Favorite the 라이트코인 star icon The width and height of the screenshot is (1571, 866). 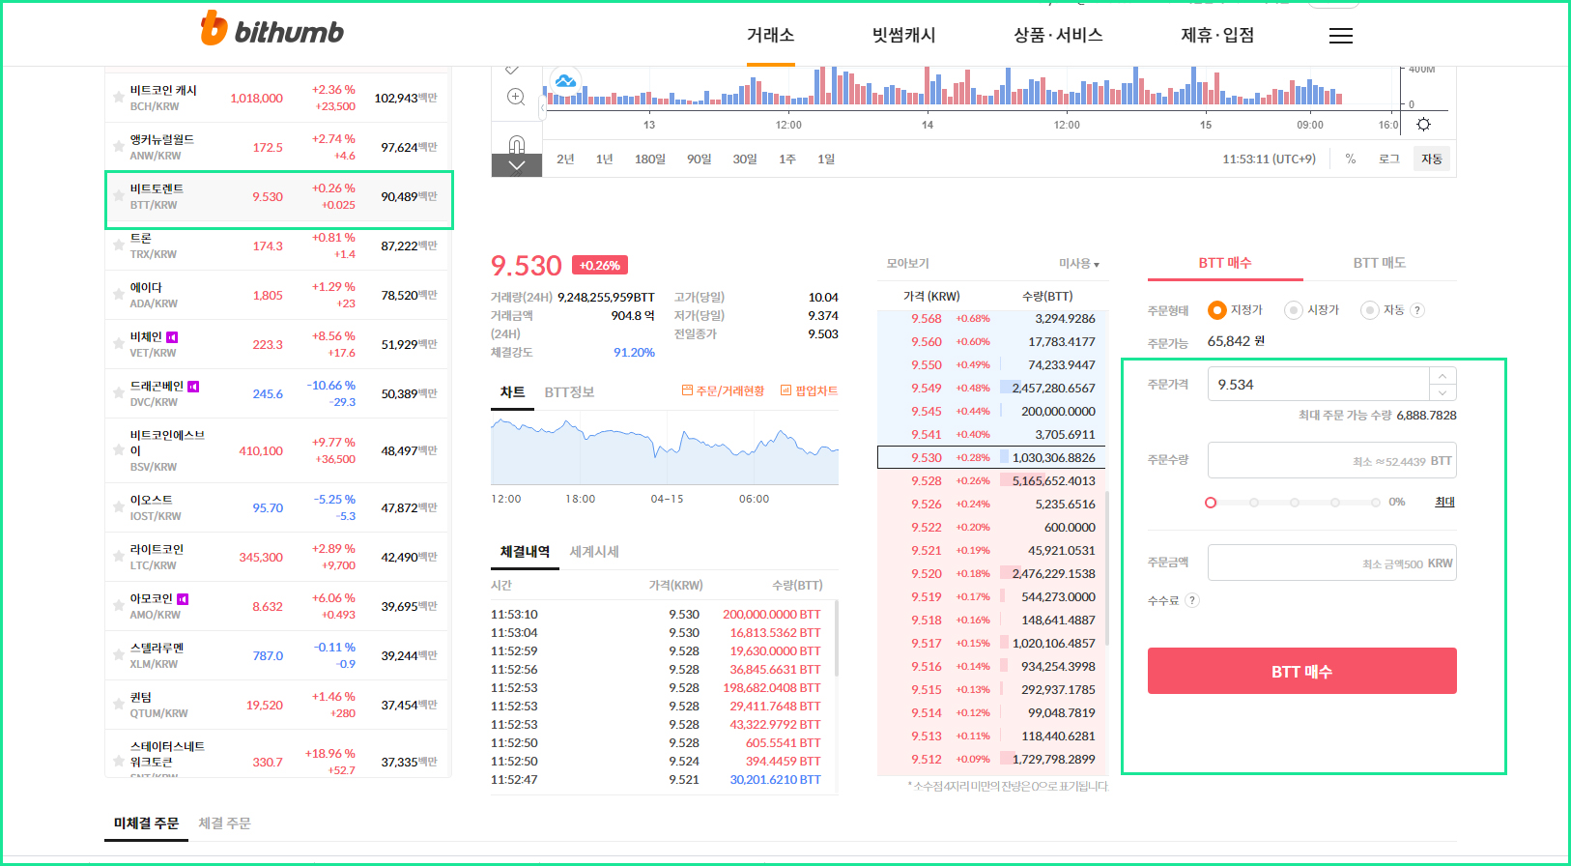[x=118, y=556]
